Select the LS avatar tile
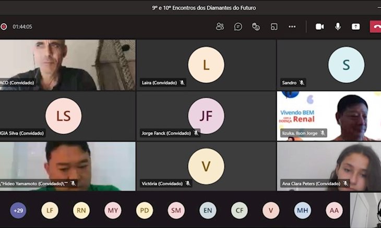381x228 pixels. click(x=64, y=116)
